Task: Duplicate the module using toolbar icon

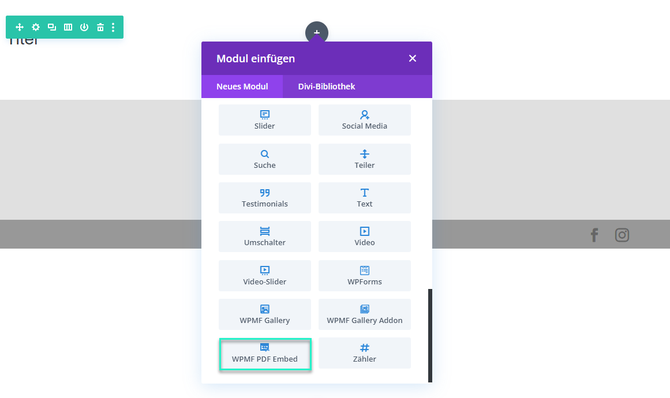Action: tap(52, 27)
